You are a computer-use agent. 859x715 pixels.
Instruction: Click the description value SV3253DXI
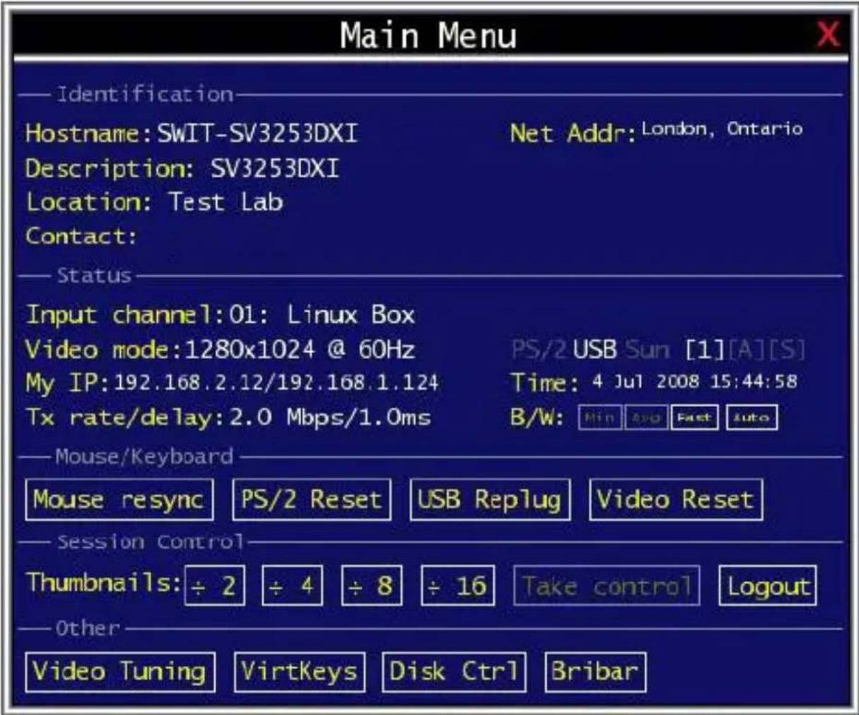(x=275, y=168)
